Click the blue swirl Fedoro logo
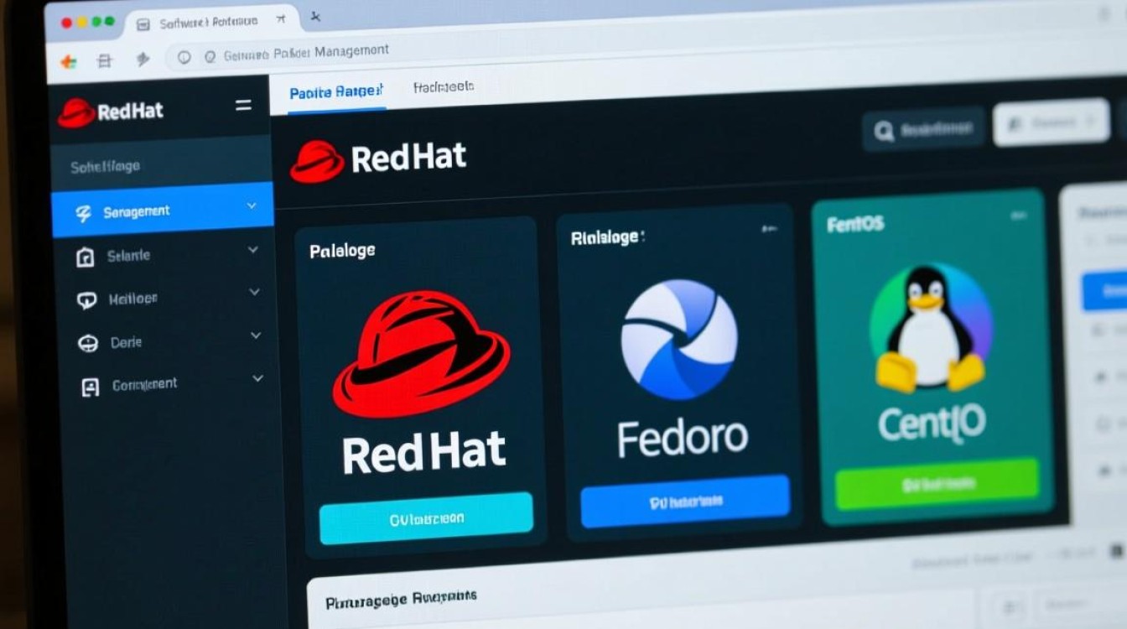The width and height of the screenshot is (1127, 629). tap(678, 338)
